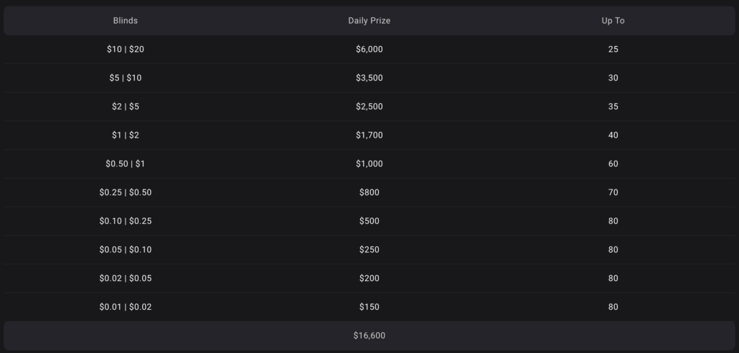
Task: Click the Daily Prize column header
Action: pos(369,21)
